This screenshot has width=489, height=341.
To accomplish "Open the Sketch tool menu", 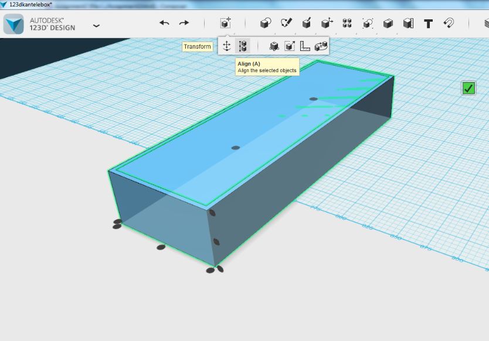I will tap(286, 23).
